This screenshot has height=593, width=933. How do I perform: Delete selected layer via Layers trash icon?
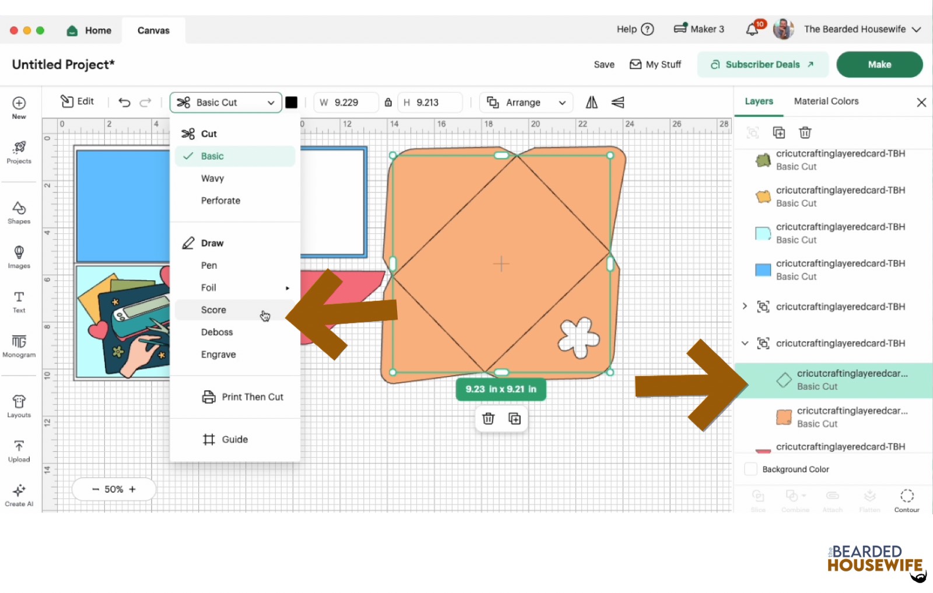click(x=805, y=133)
